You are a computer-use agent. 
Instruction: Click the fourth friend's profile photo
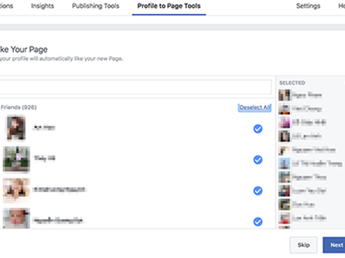click(x=16, y=219)
